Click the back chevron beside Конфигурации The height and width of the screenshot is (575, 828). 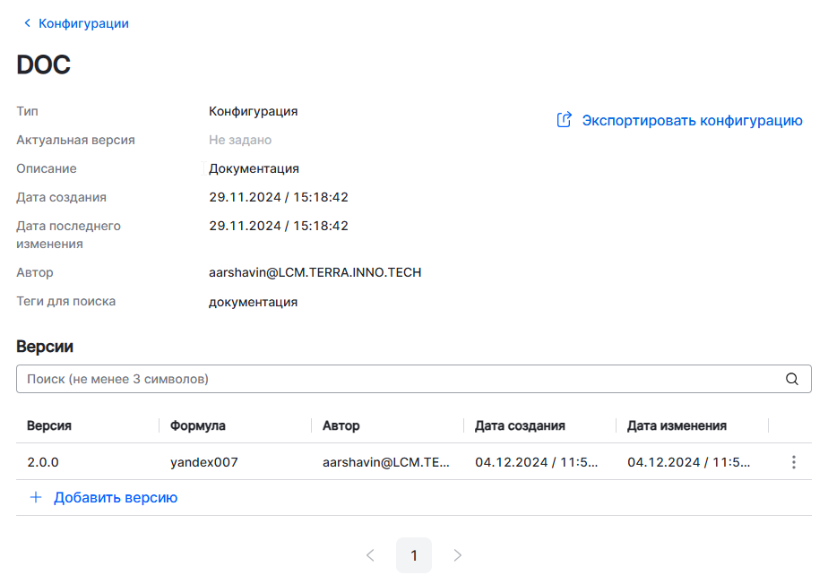tap(28, 23)
